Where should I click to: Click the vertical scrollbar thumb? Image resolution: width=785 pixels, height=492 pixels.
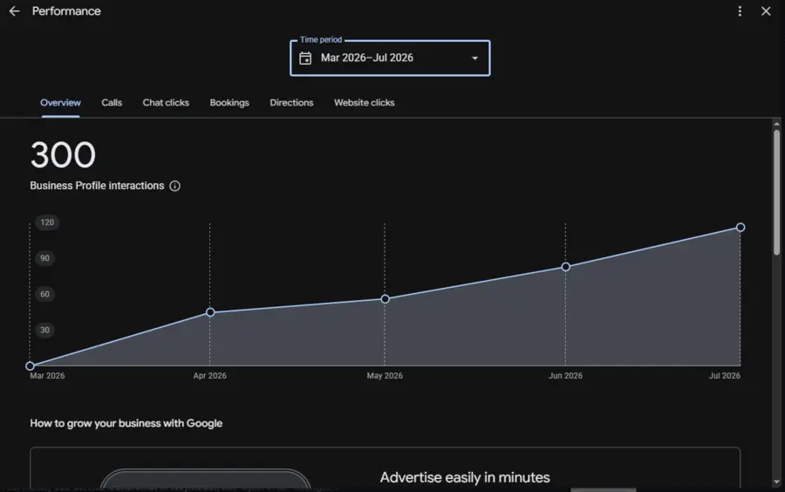coord(776,193)
